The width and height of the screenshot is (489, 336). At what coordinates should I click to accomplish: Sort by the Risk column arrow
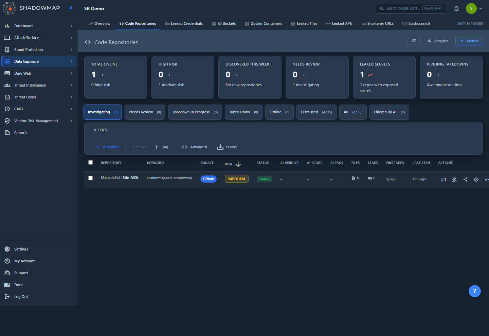point(238,164)
